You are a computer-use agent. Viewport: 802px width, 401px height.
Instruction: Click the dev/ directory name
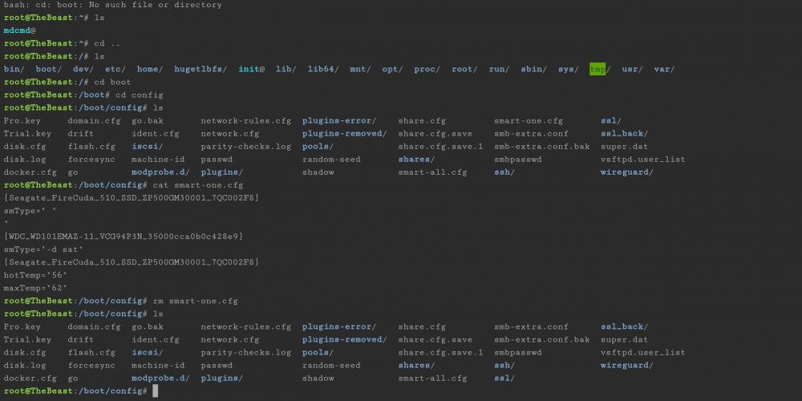click(83, 69)
